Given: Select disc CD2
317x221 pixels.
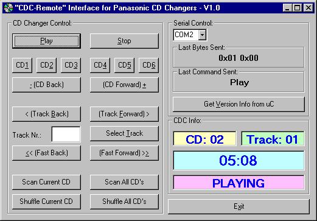Looking at the screenshot, I should coord(46,65).
